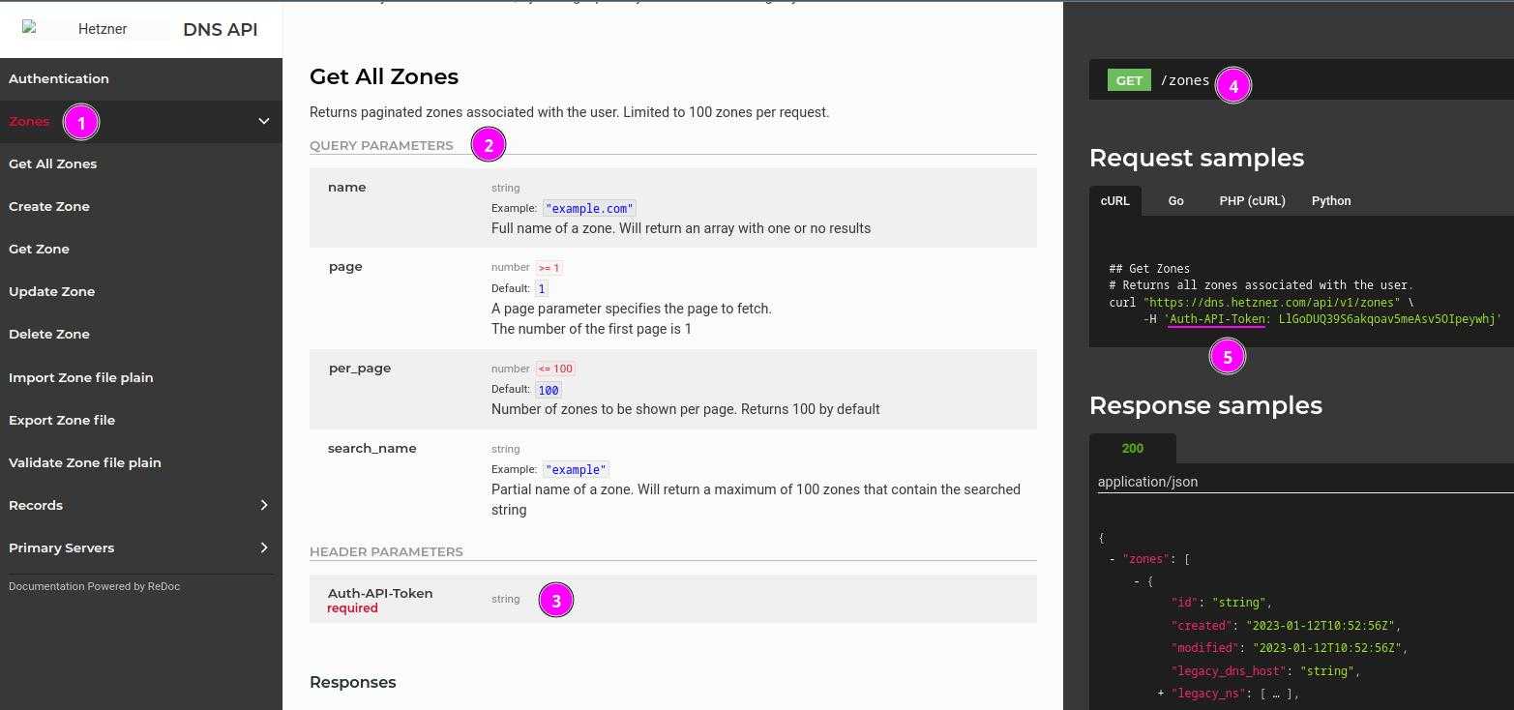Viewport: 1514px width, 710px height.
Task: Click the Get All Zones heading
Action: (384, 76)
